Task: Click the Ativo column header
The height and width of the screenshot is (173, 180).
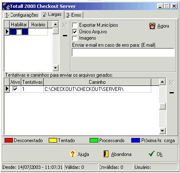Action: (15, 82)
